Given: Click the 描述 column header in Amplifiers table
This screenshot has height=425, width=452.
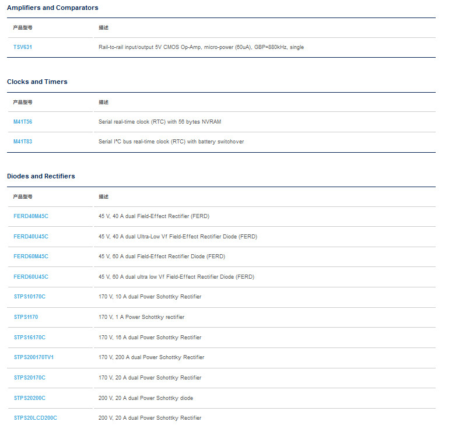Looking at the screenshot, I should coord(103,27).
